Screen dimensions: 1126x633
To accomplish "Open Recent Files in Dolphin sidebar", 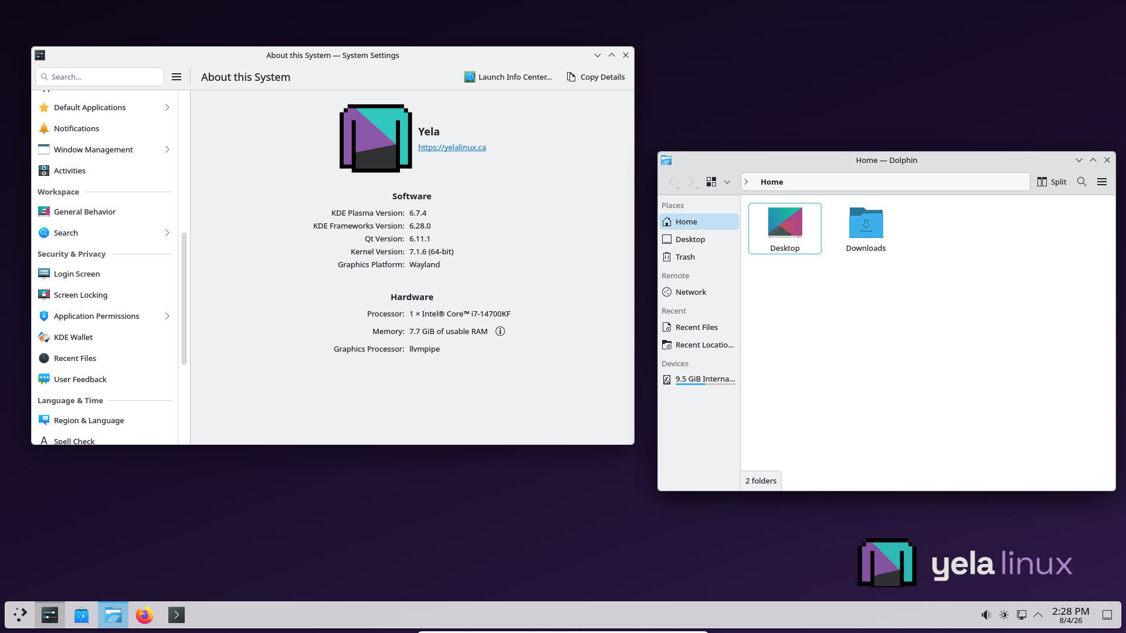I will coord(699,327).
